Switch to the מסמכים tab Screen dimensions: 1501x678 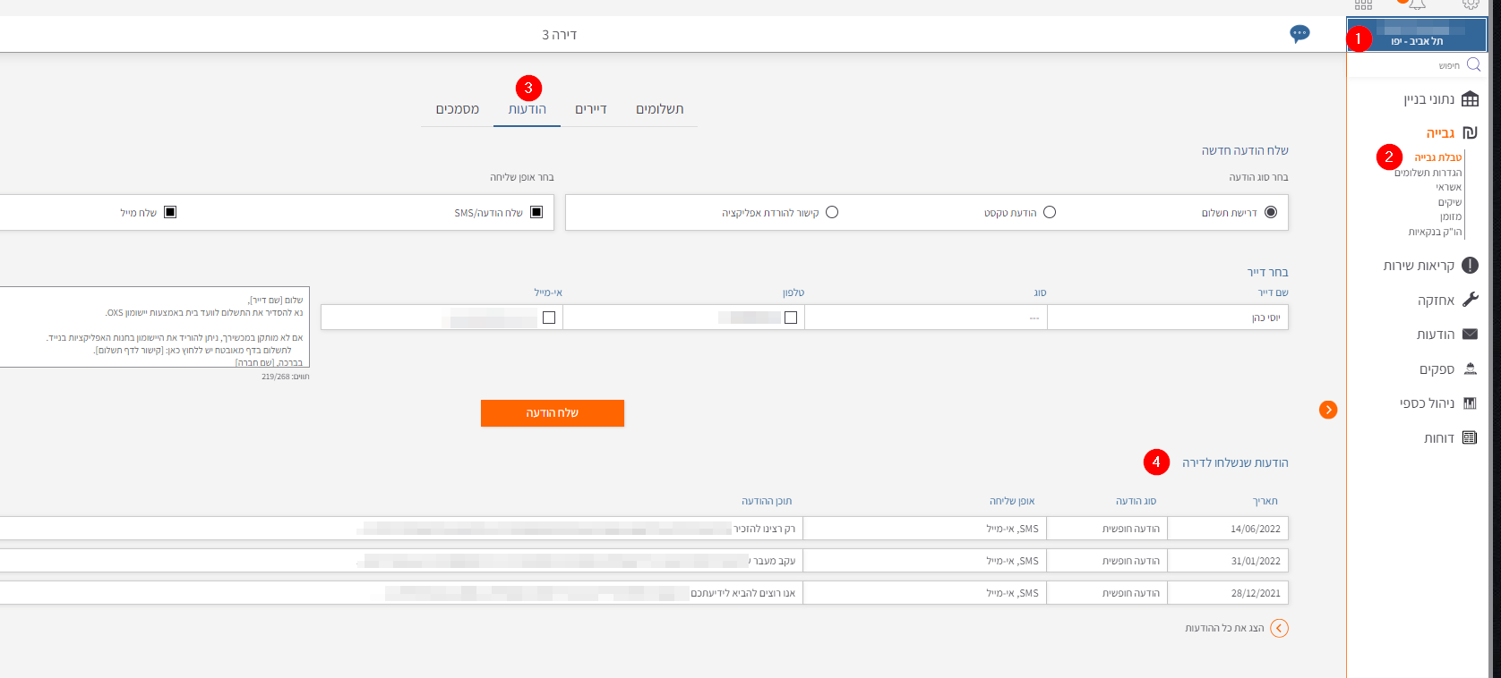point(458,109)
